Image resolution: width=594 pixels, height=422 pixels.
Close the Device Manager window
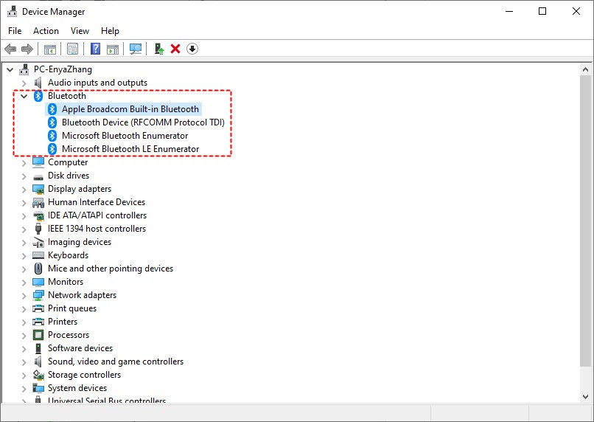(576, 11)
